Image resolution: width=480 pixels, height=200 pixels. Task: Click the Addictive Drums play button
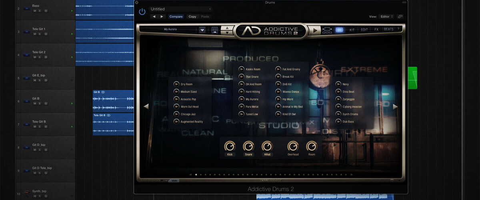pyautogui.click(x=315, y=30)
